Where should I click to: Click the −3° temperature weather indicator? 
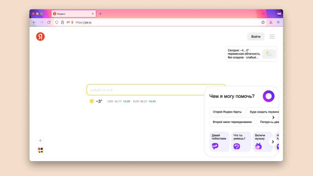96,101
